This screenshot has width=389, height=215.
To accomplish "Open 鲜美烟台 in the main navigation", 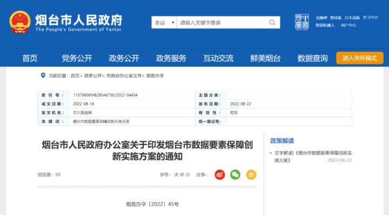I will click(x=265, y=58).
